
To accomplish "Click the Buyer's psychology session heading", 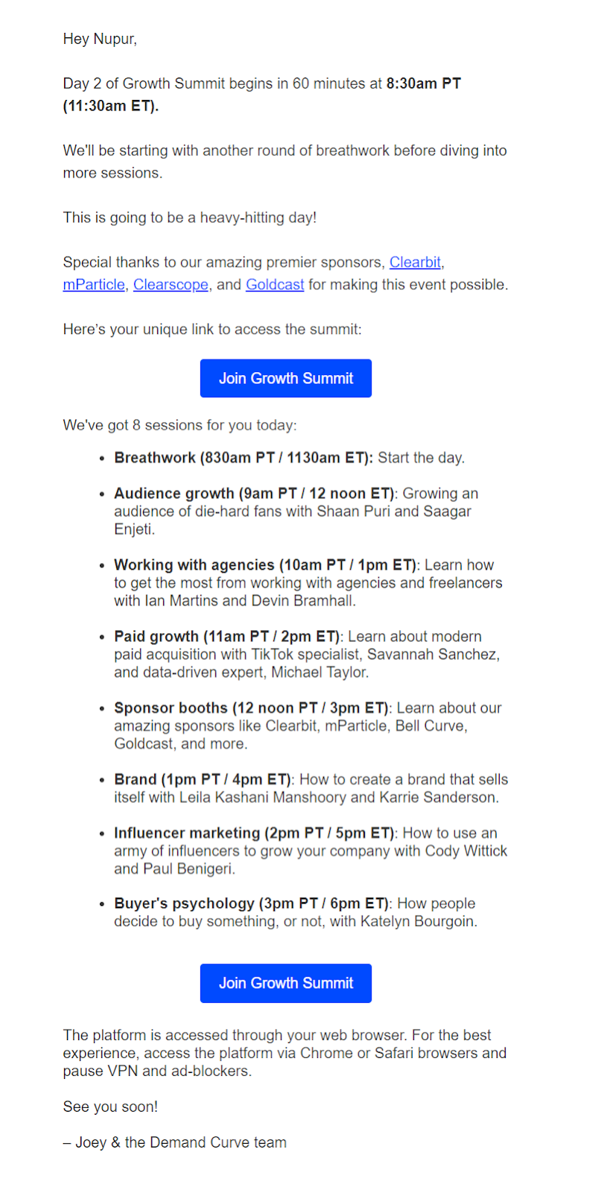I will [x=251, y=904].
